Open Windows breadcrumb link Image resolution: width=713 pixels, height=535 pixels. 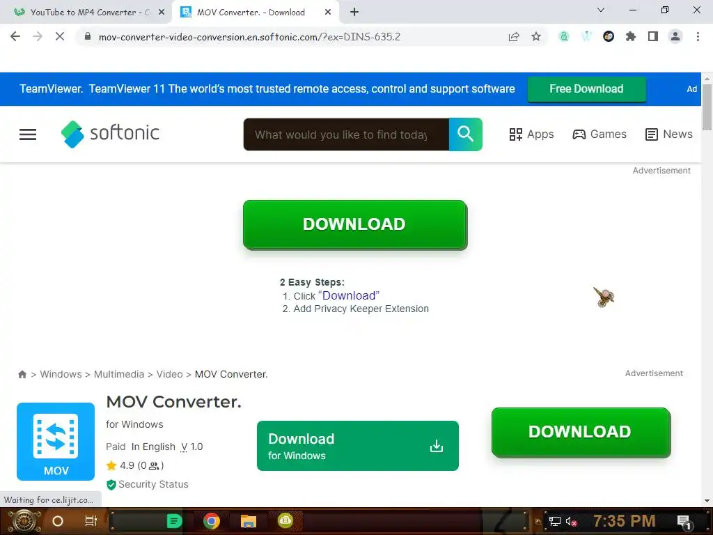(x=61, y=374)
